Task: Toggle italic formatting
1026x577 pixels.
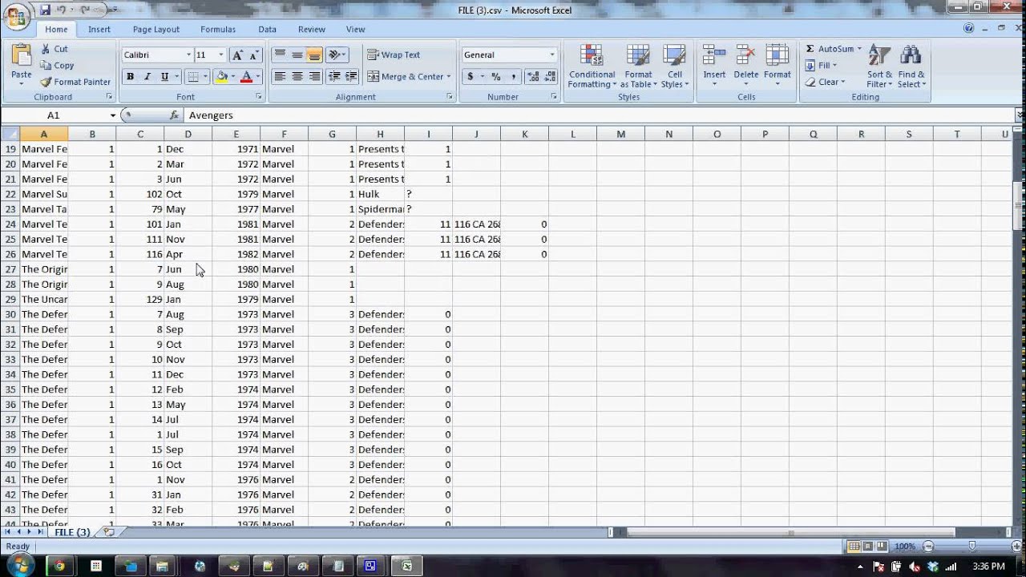Action: (147, 77)
